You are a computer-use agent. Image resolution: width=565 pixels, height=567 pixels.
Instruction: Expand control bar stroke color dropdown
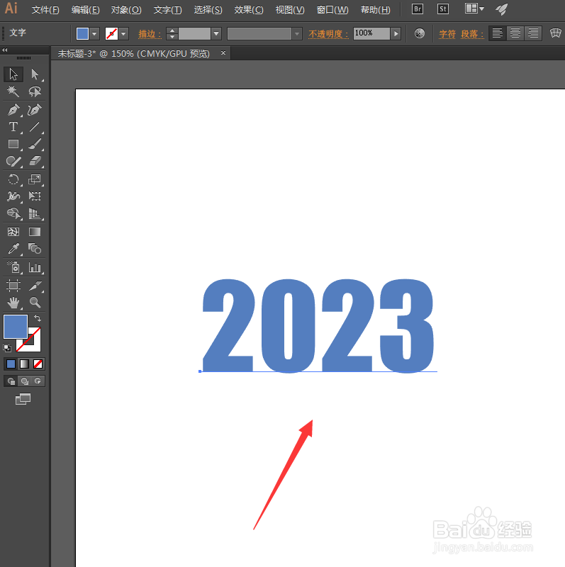point(124,34)
